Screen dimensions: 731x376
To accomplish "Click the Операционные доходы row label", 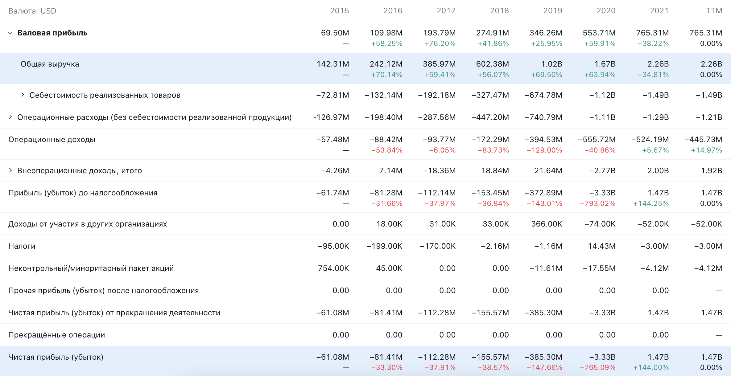I will click(52, 140).
